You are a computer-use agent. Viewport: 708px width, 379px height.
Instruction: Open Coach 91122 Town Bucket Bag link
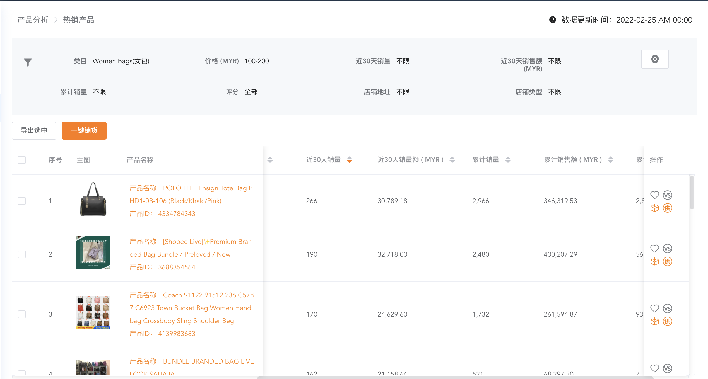192,308
